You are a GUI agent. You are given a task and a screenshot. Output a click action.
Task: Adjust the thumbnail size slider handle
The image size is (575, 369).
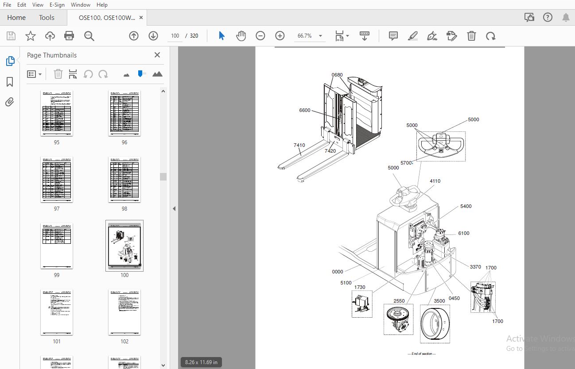tap(141, 73)
